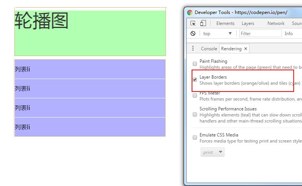The width and height of the screenshot is (302, 186).
Task: Tick Scrolling Performance Issues checkbox
Action: point(195,115)
